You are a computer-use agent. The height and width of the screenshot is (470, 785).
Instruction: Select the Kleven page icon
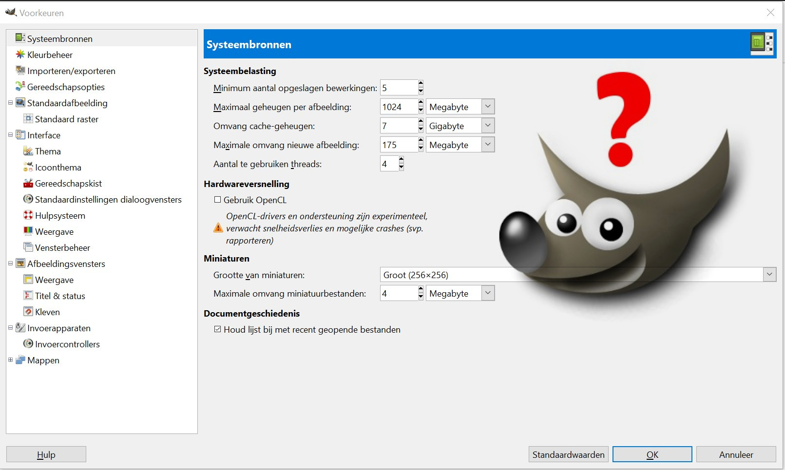[x=28, y=312]
